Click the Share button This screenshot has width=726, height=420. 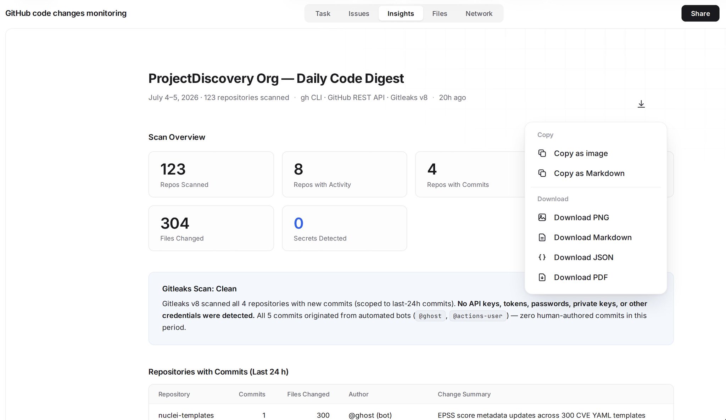700,13
